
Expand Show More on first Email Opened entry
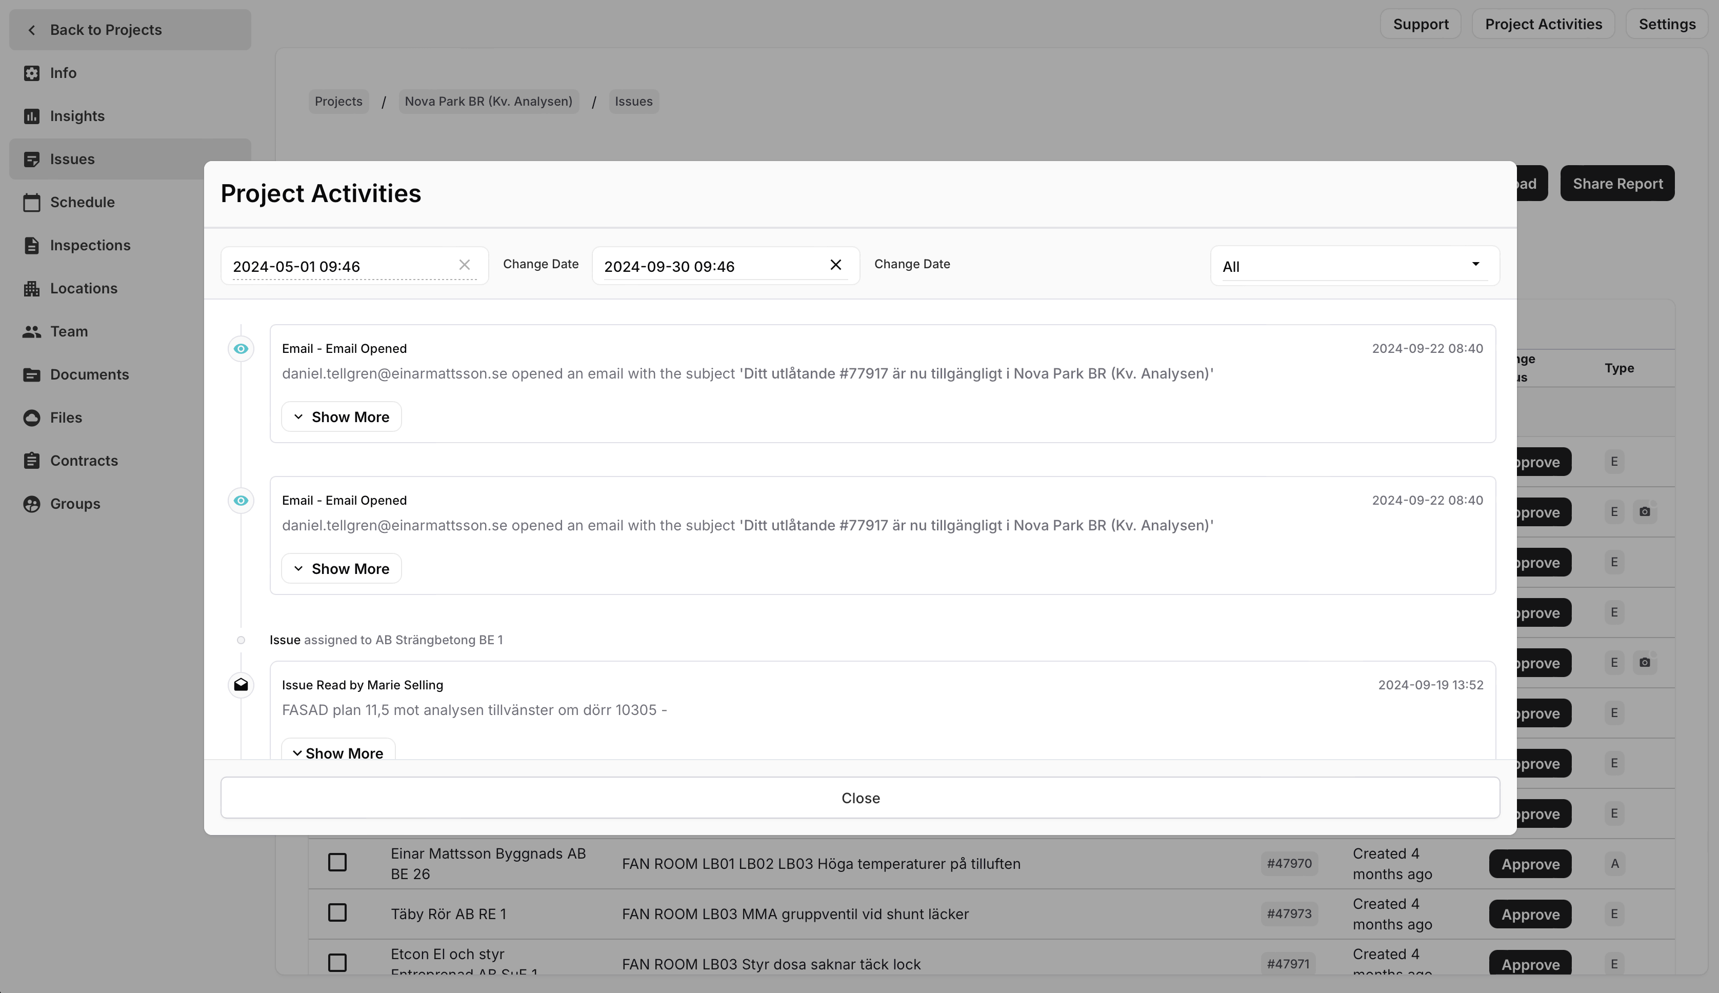pos(342,416)
